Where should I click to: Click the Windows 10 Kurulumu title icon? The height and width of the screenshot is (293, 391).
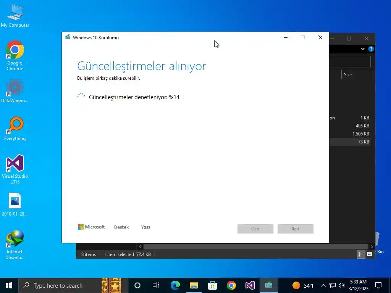(x=68, y=37)
